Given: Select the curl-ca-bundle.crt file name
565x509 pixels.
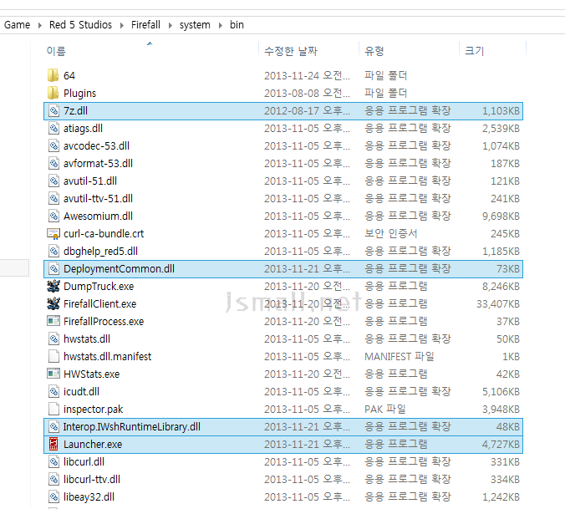Looking at the screenshot, I should [x=104, y=234].
